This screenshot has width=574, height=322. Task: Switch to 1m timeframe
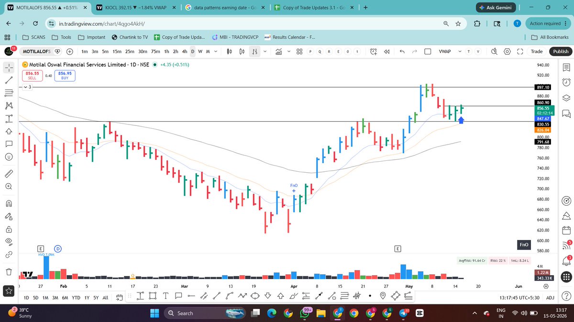pos(85,52)
